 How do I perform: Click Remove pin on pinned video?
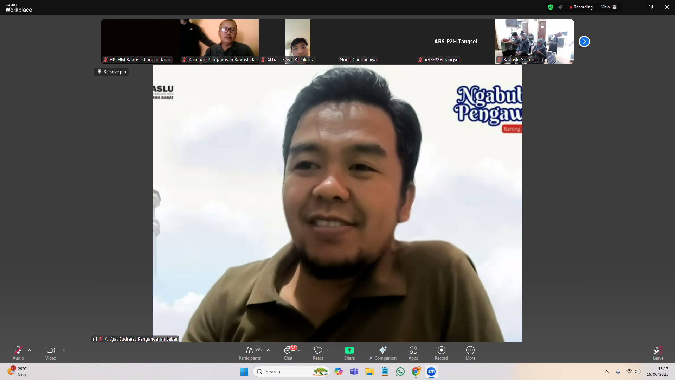[111, 72]
